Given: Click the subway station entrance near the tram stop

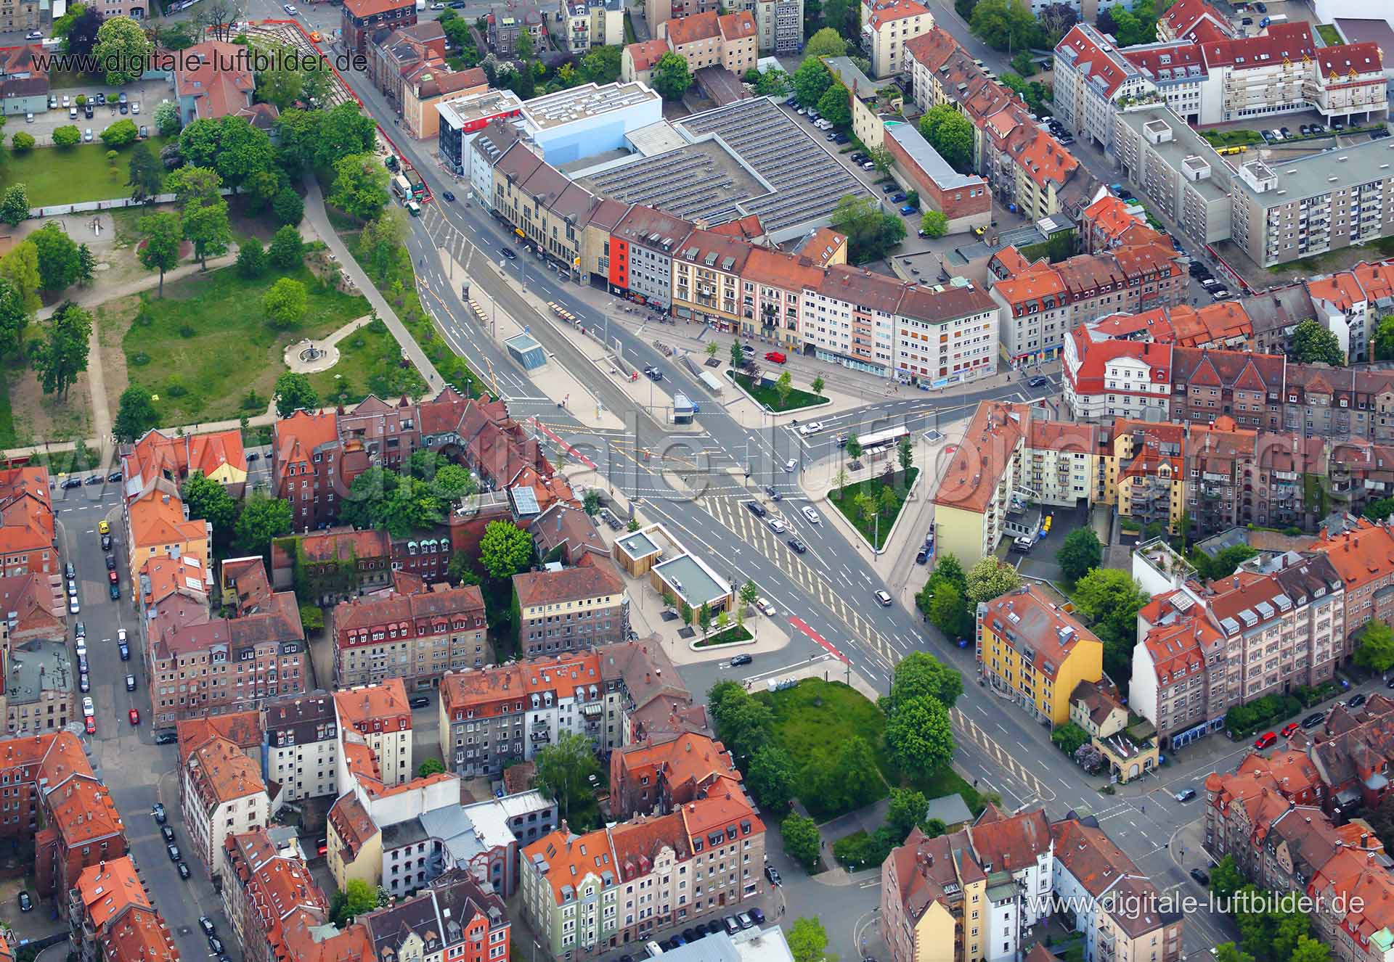Looking at the screenshot, I should (524, 353).
